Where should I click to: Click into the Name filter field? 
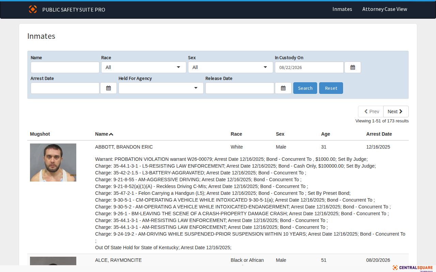tap(65, 67)
